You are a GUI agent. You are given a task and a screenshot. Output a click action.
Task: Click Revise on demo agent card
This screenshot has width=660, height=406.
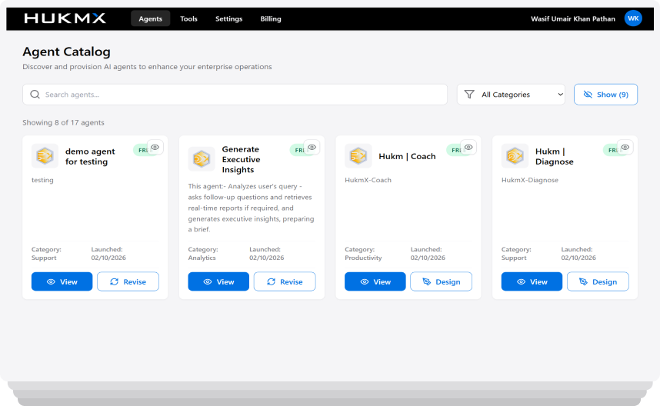(x=128, y=281)
